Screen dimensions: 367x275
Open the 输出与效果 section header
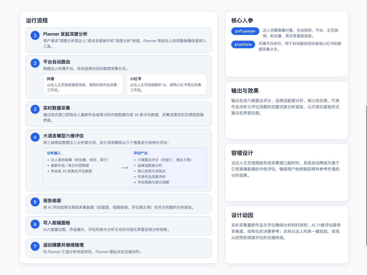coord(245,91)
